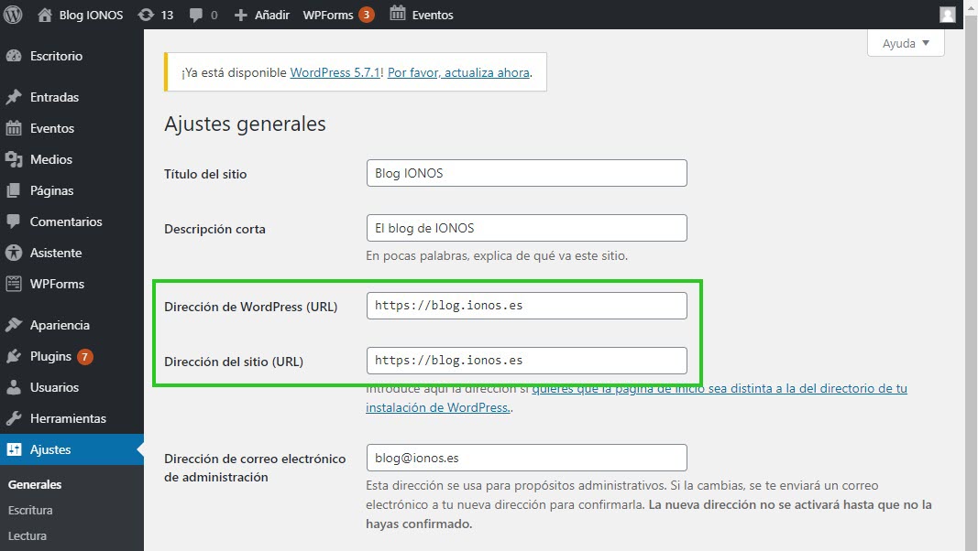Screen dimensions: 978x551
Task: Open the Páginas section
Action: point(51,190)
